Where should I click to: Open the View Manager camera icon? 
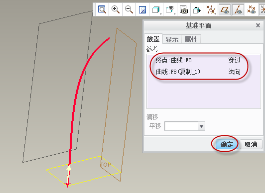tap(184, 9)
